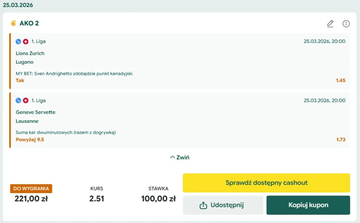Click the Lugano team name
Image resolution: width=360 pixels, height=223 pixels.
tap(25, 62)
